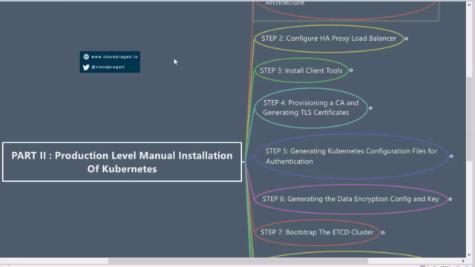Select STEP 4: Provisioning a CA topic
The height and width of the screenshot is (267, 475).
(311, 108)
